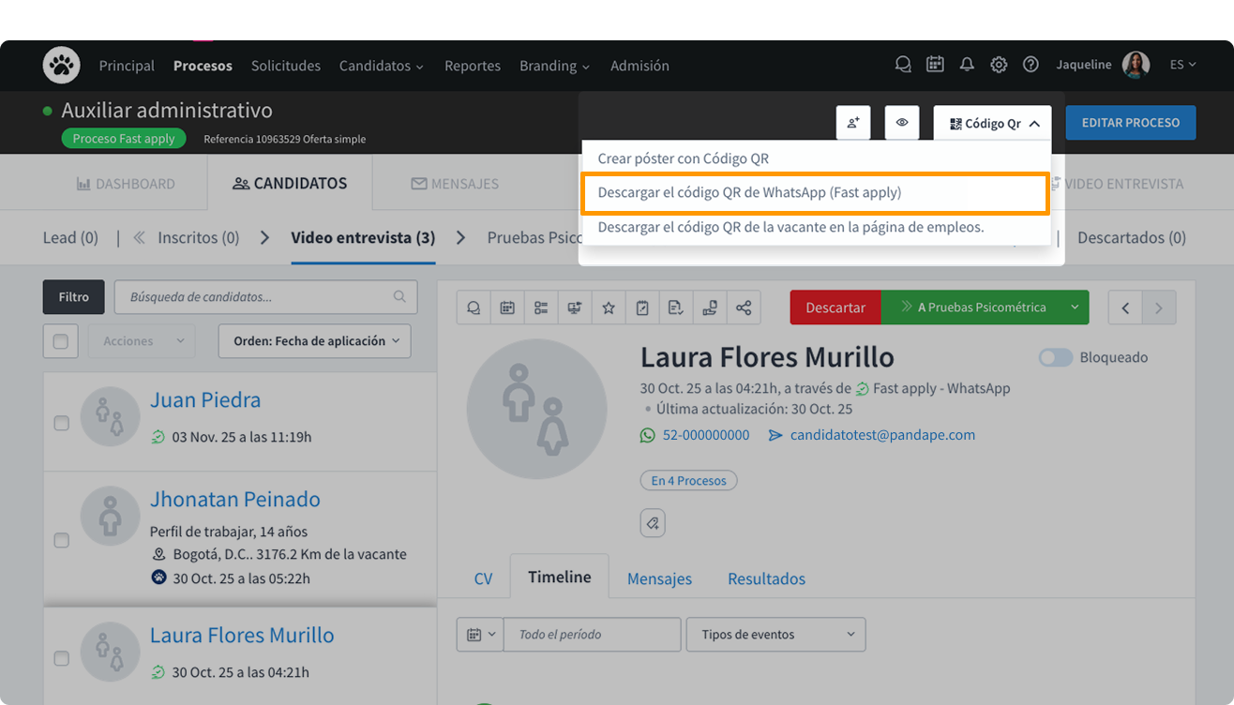The width and height of the screenshot is (1234, 705).
Task: Collapse the Código Qr dropdown
Action: pyautogui.click(x=993, y=123)
